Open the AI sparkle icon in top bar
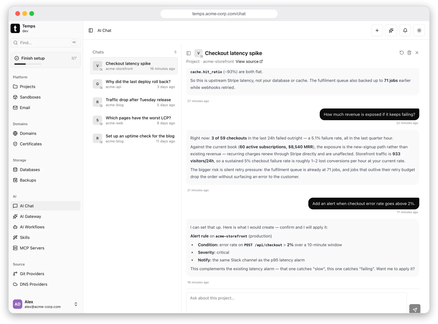Image resolution: width=438 pixels, height=324 pixels. coord(391,30)
